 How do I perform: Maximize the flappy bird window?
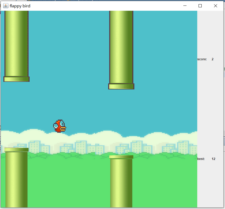point(200,6)
